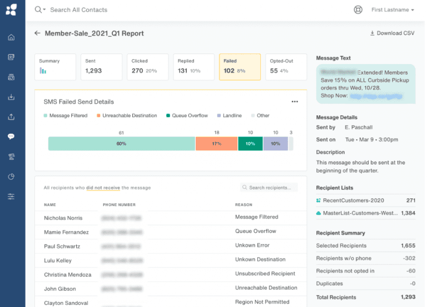
Task: Switch to the Opted-Out tab card
Action: (x=286, y=67)
